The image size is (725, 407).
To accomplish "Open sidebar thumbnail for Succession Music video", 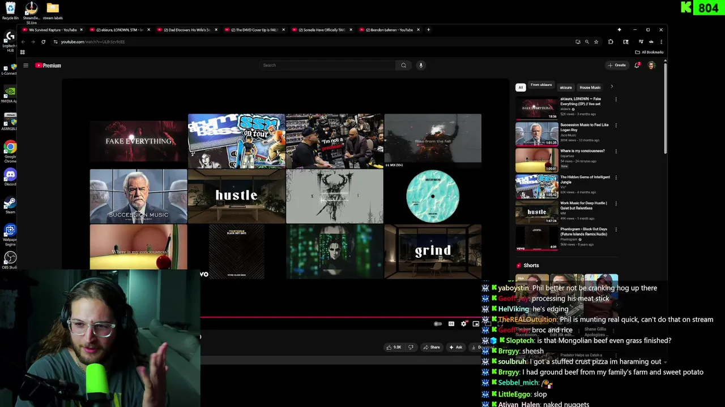I will 536,134.
